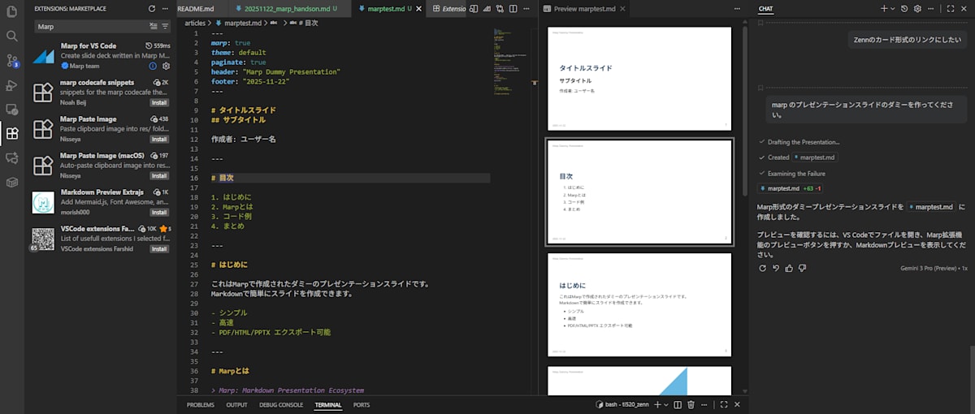Kill the terminal with trash icon
The image size is (975, 414).
tap(691, 404)
